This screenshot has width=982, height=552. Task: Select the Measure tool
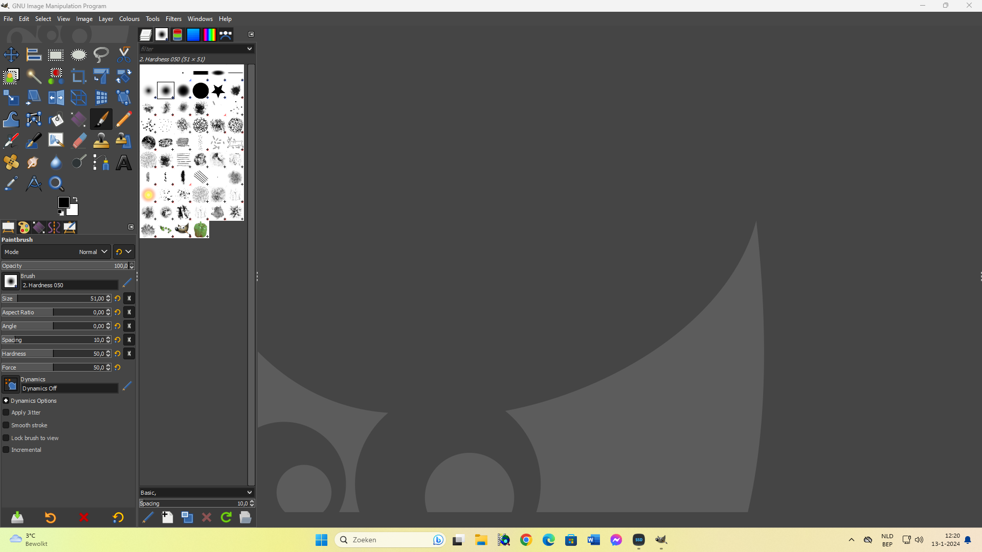pos(33,183)
